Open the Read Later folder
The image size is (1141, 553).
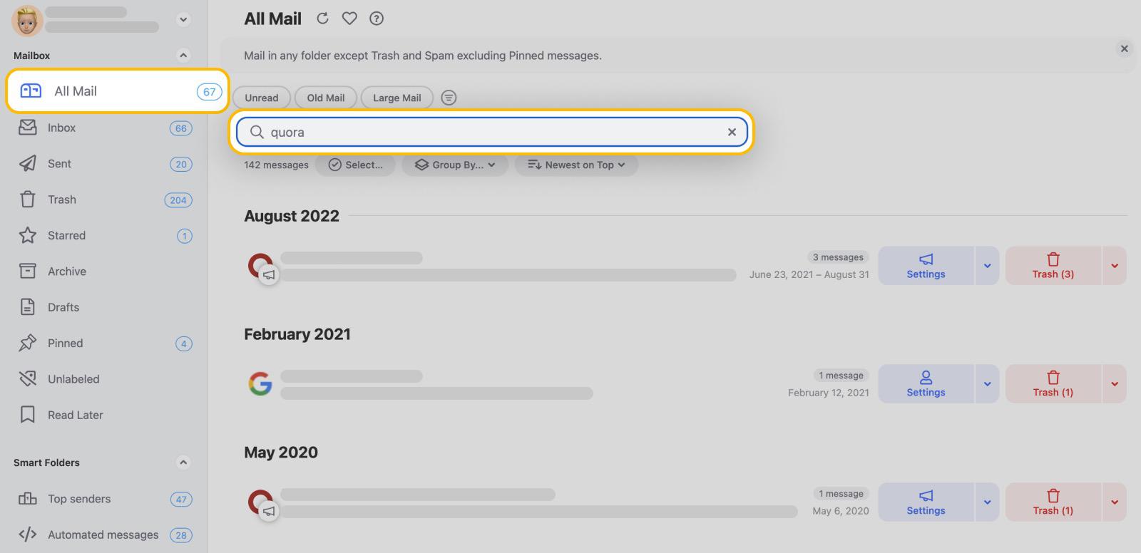(x=106, y=415)
